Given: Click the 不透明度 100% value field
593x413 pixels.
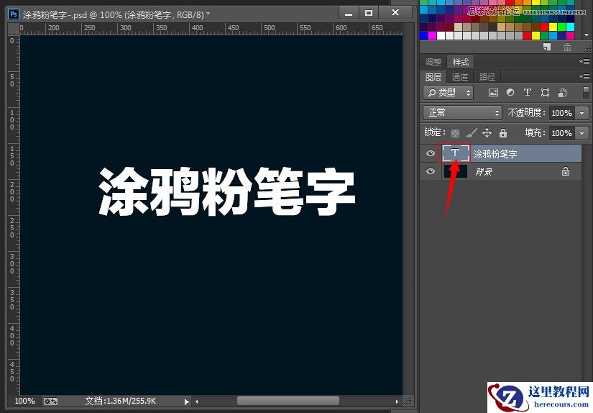Looking at the screenshot, I should pyautogui.click(x=562, y=113).
